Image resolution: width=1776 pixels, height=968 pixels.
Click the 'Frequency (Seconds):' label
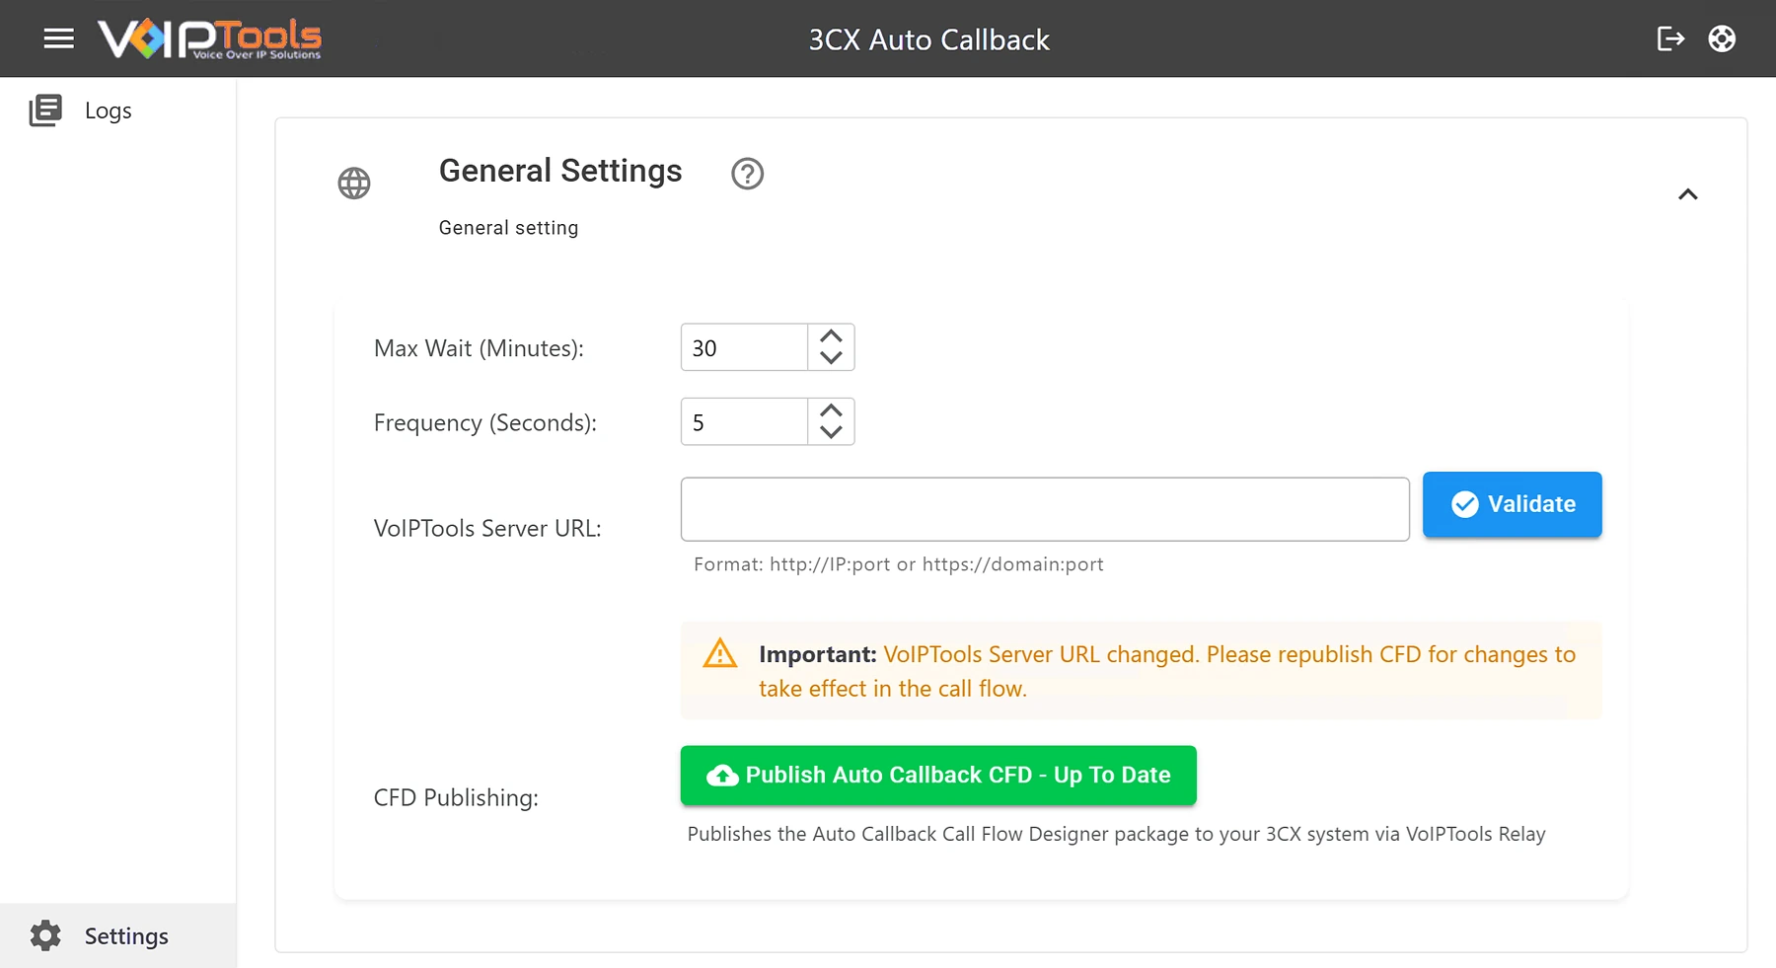(x=485, y=422)
